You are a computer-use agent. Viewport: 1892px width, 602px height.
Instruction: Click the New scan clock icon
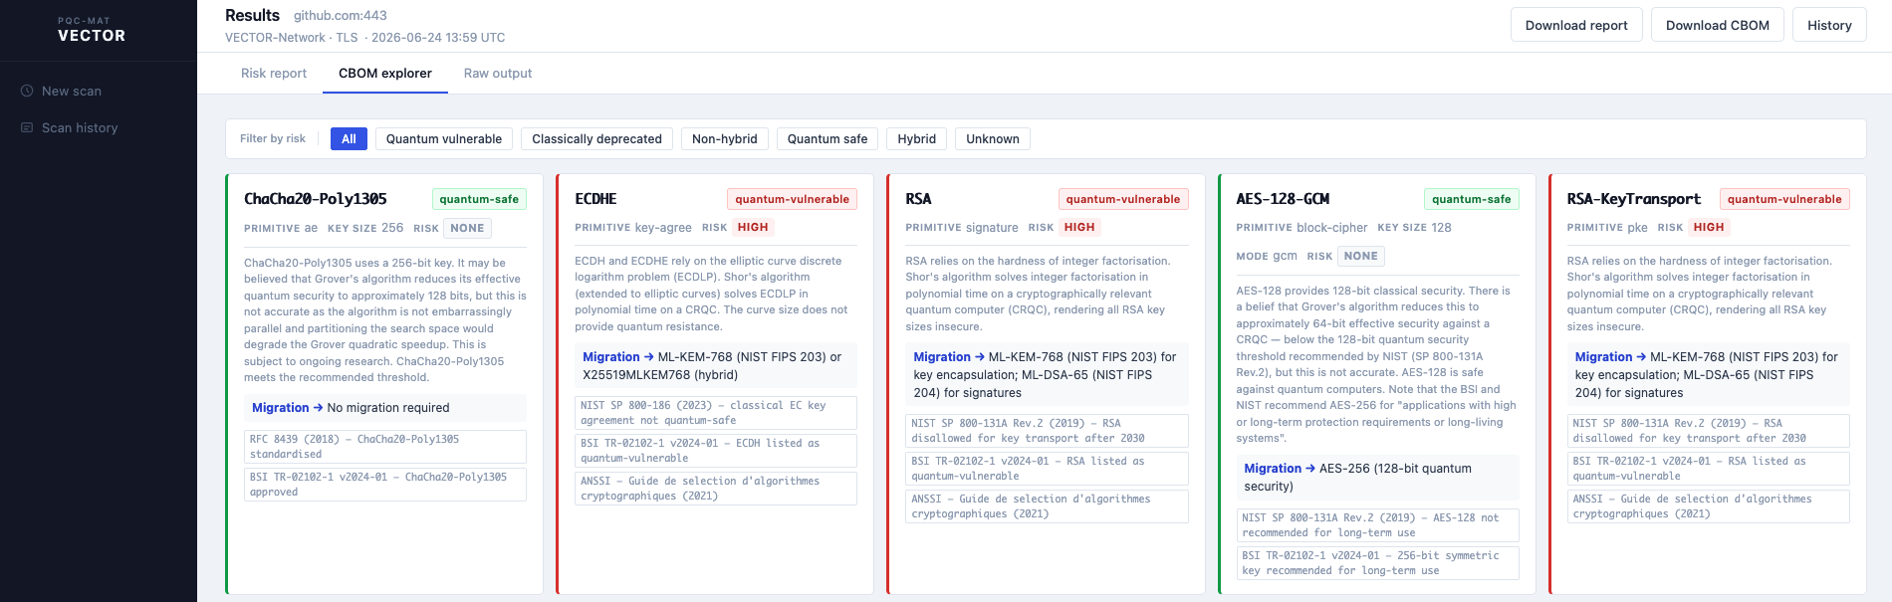pos(27,91)
